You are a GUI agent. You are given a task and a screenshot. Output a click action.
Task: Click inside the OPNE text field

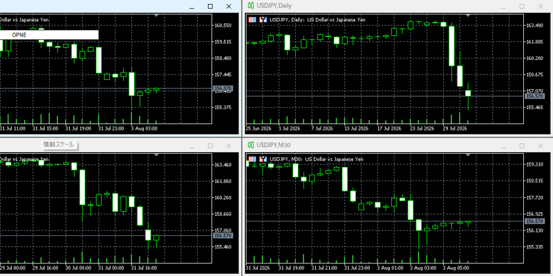tap(49, 35)
